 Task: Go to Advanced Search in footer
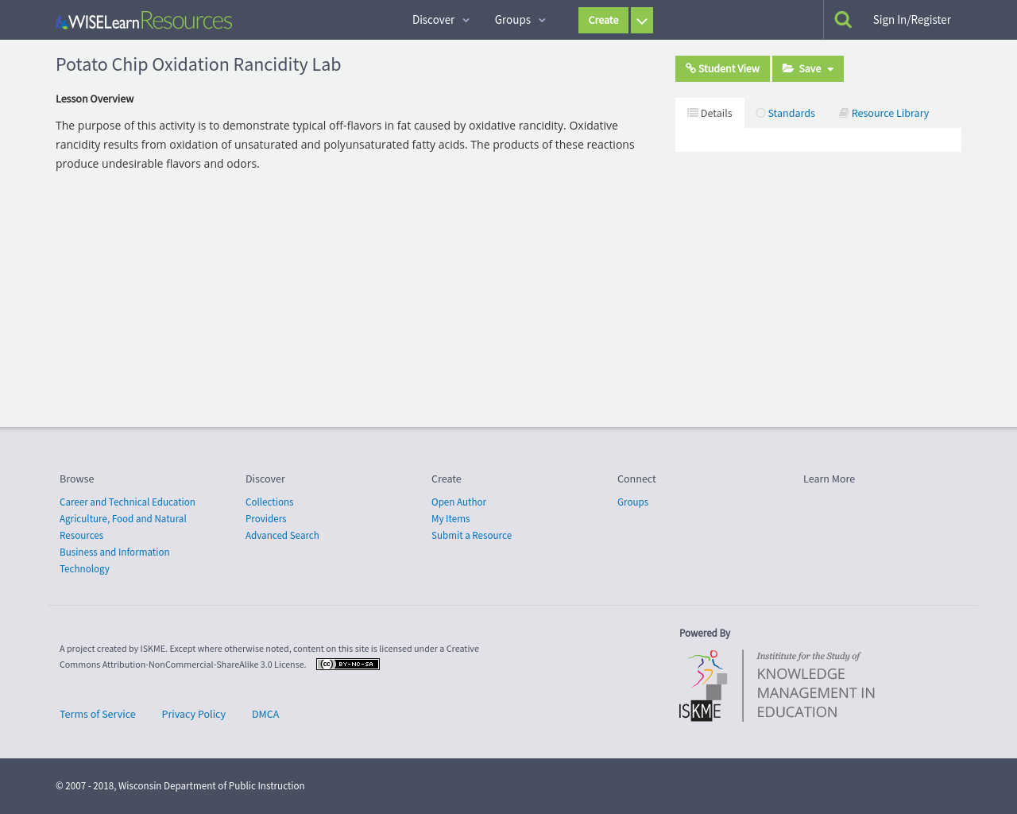click(x=282, y=536)
